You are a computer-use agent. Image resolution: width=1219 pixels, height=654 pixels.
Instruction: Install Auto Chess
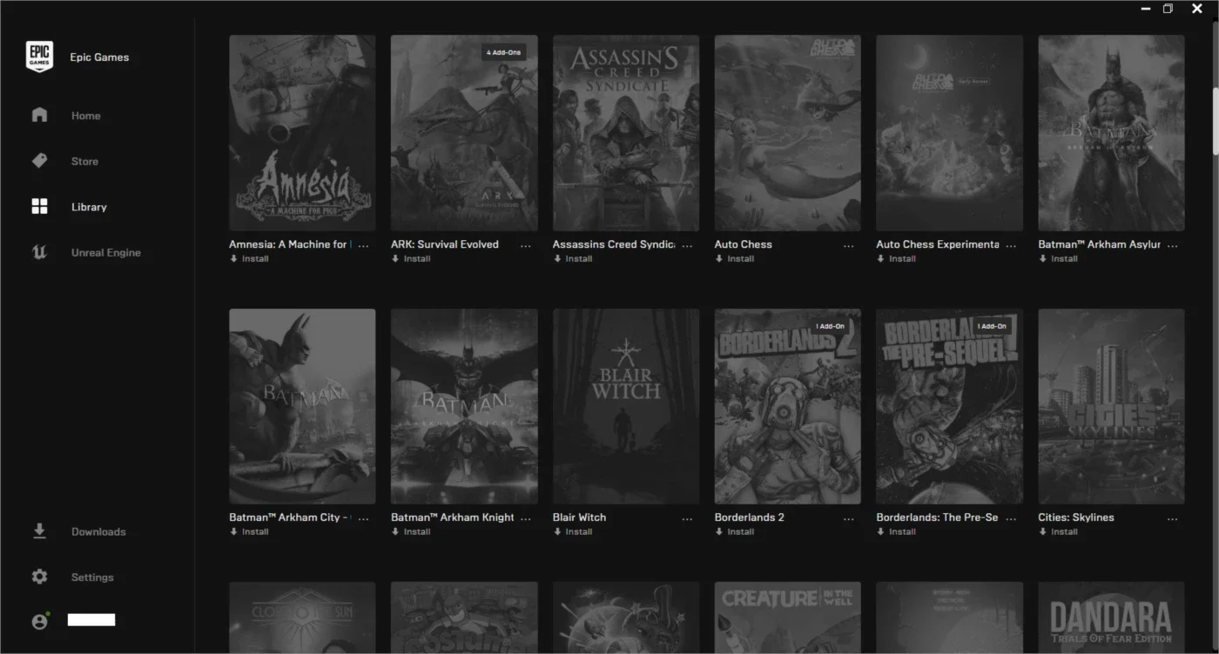(x=735, y=258)
